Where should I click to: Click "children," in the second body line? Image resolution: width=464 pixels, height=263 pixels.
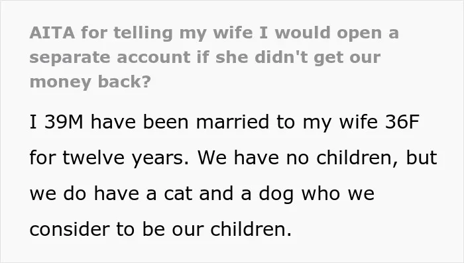[358, 158]
